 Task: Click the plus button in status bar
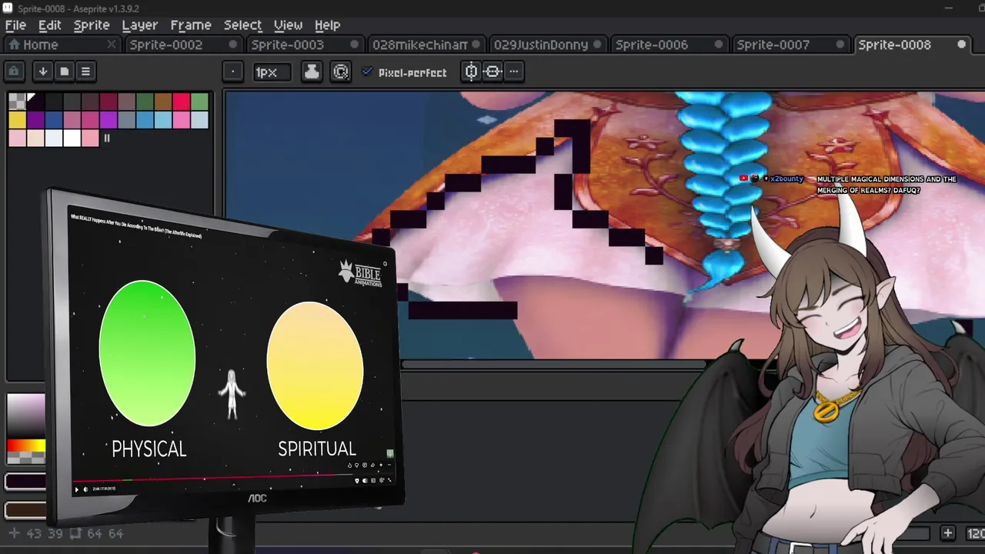point(948,533)
